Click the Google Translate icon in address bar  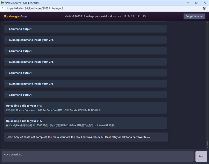tap(204, 8)
